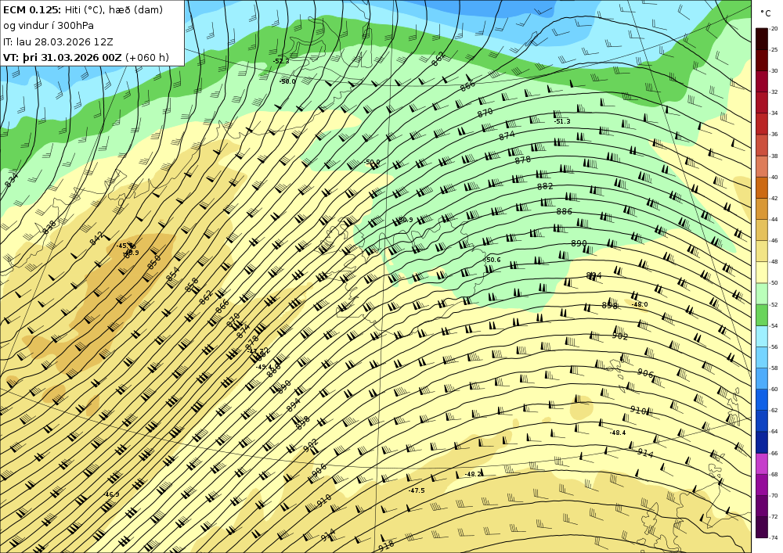Click the initial time 'IT: lau 28.03.2026 12Z'
The height and width of the screenshot is (553, 783).
click(58, 42)
